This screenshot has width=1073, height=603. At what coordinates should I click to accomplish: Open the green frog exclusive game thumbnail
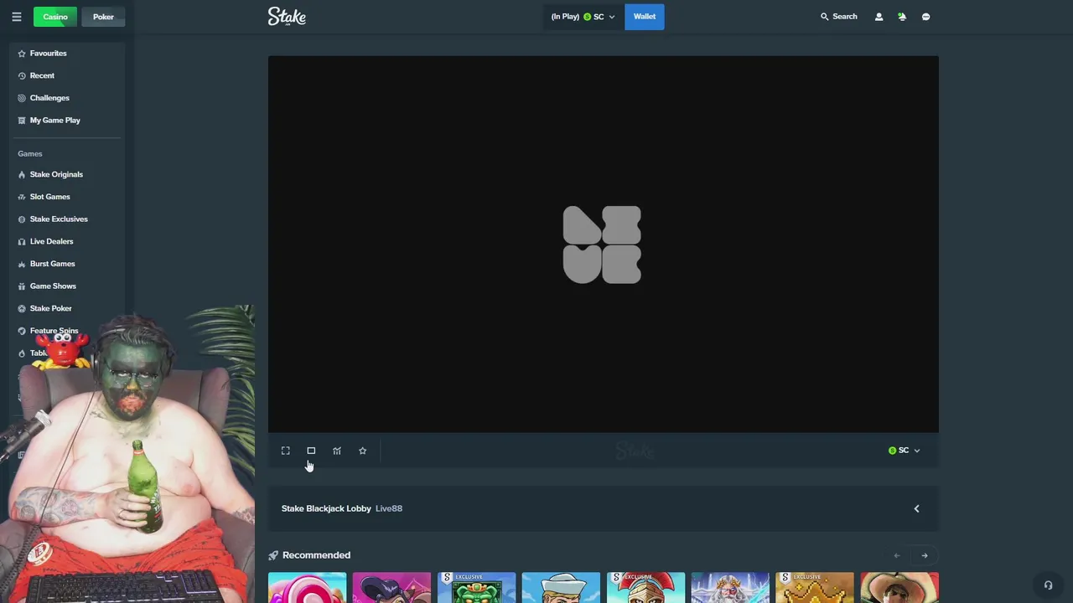click(476, 588)
